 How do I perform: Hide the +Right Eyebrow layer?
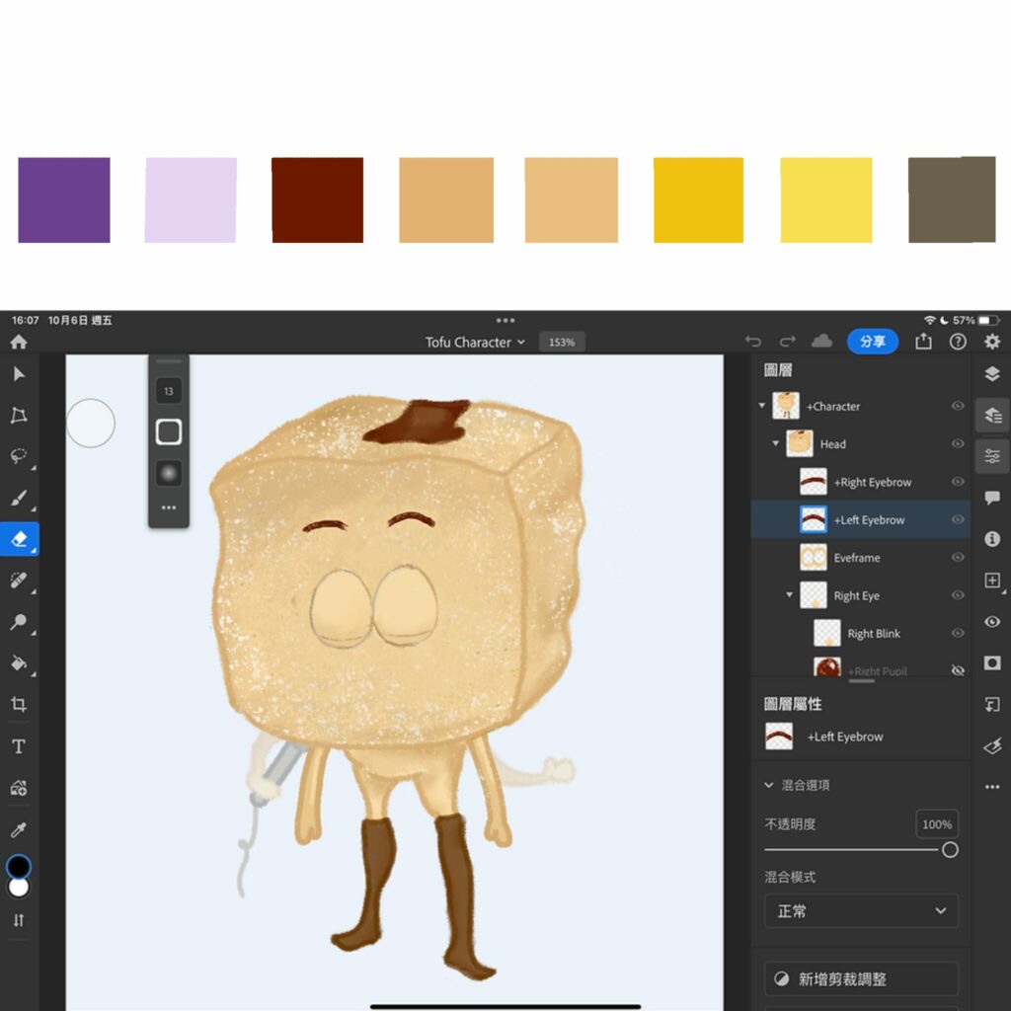click(x=957, y=482)
